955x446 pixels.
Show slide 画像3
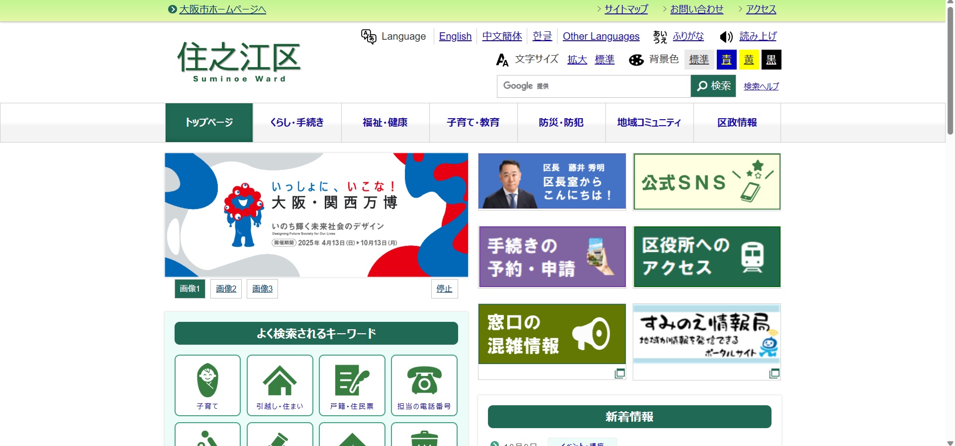pos(263,289)
